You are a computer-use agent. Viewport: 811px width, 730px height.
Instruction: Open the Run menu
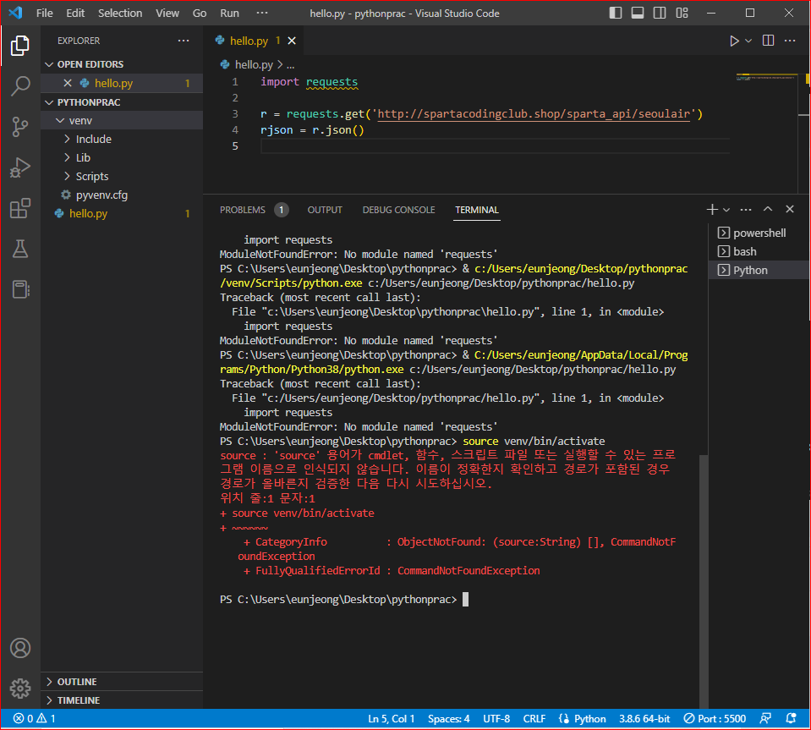(230, 14)
